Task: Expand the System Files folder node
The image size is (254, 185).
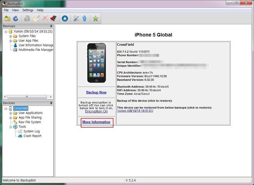Action: (x=11, y=36)
